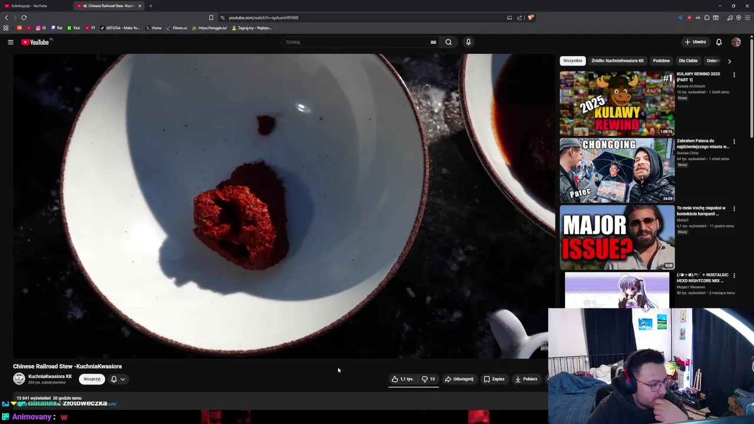Screen dimensions: 754x424
Task: Switch to Subskrypcje YouTube browser tab
Action: pyautogui.click(x=35, y=6)
